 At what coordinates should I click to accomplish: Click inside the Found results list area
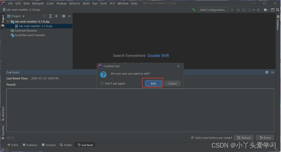[x=140, y=110]
